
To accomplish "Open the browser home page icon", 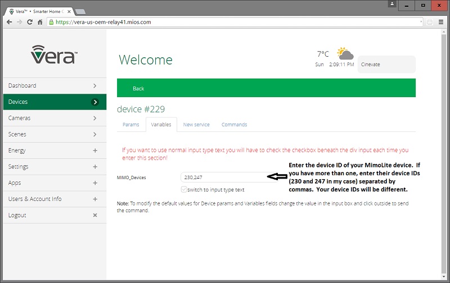I will [40, 22].
